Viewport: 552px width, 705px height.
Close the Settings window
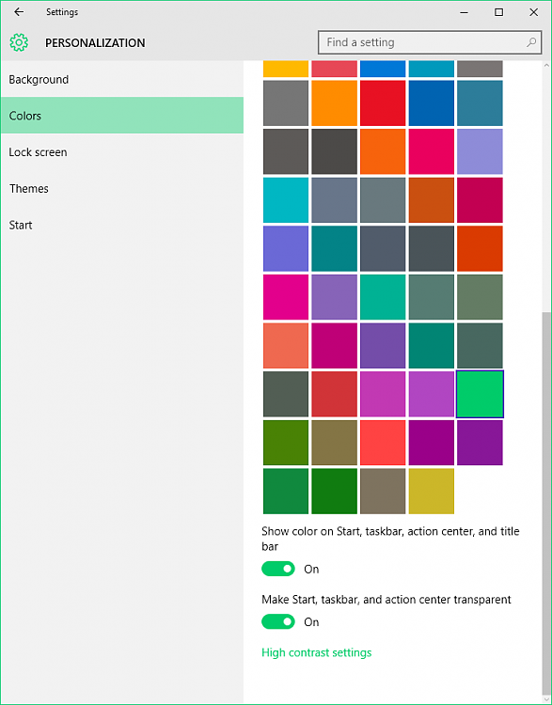533,12
